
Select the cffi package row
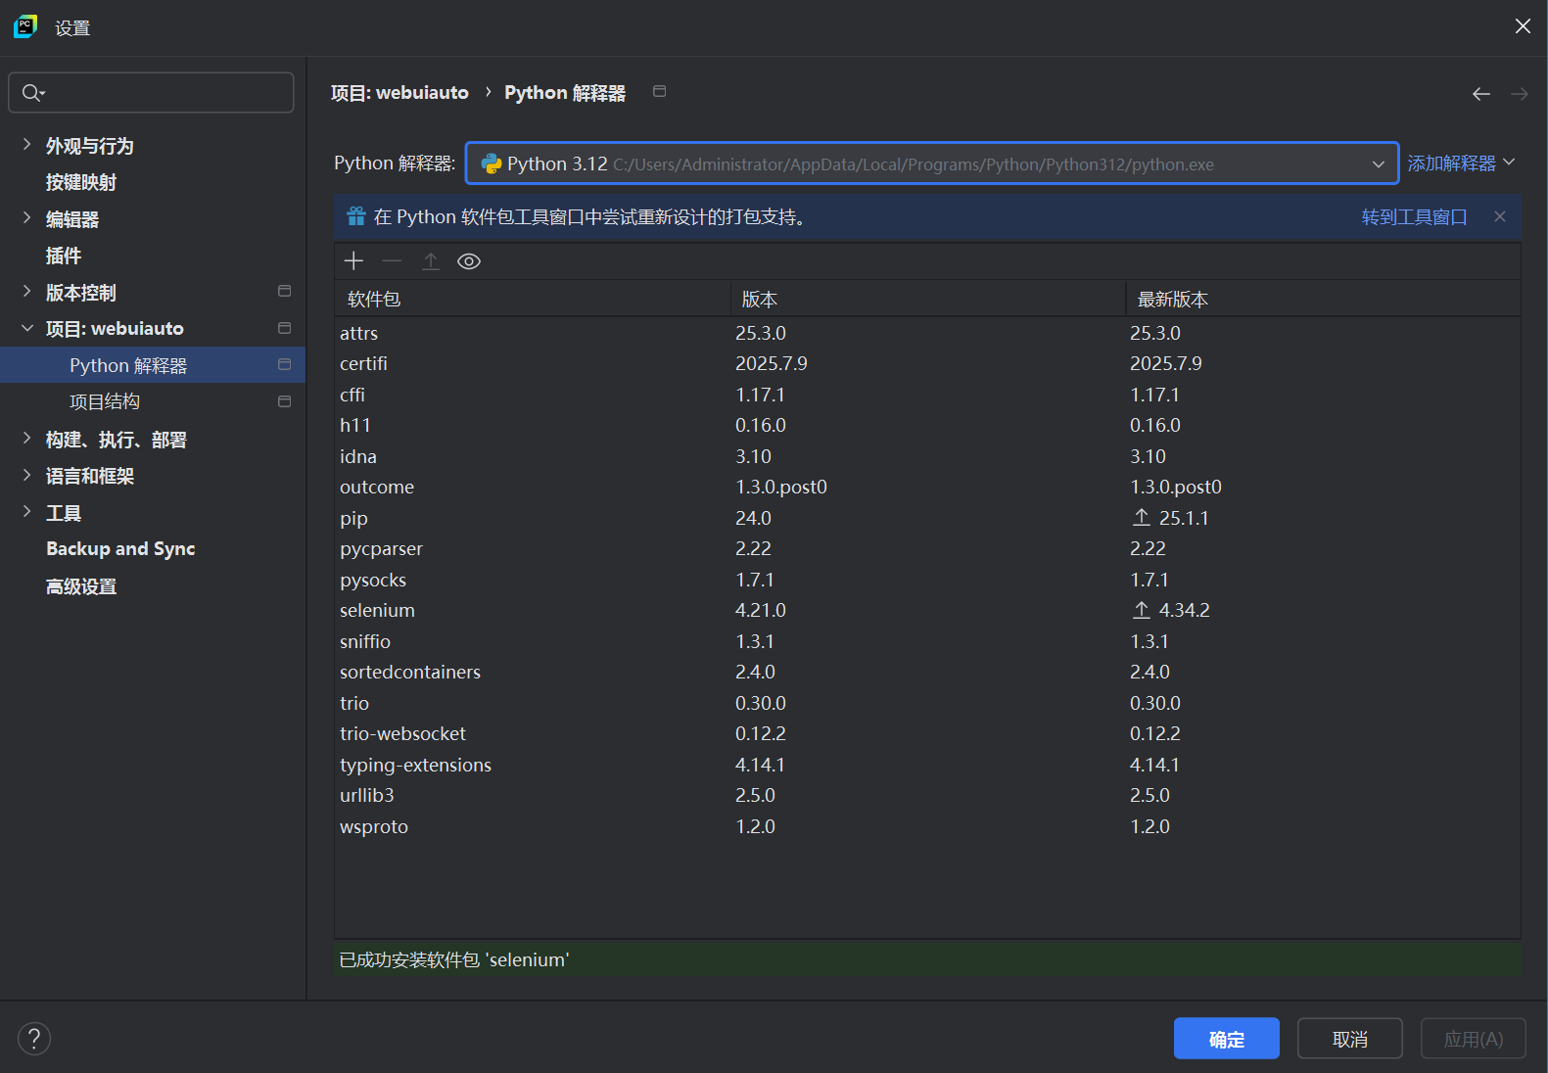(x=927, y=395)
